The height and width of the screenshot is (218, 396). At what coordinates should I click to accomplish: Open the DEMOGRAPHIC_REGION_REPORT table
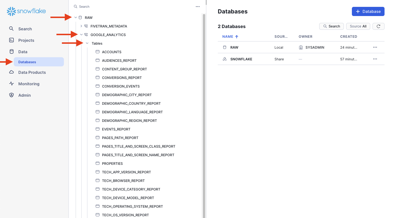130,121
